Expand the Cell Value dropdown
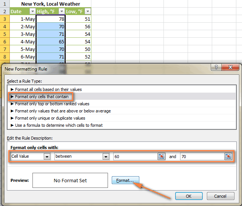242x206 pixels. [x=47, y=157]
